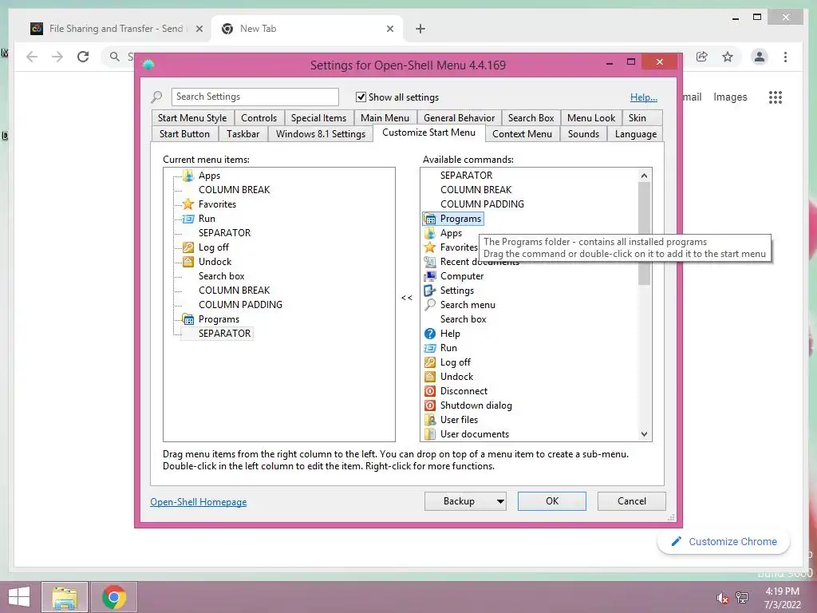Switch to the Controls tab
This screenshot has width=817, height=613.
pos(259,118)
